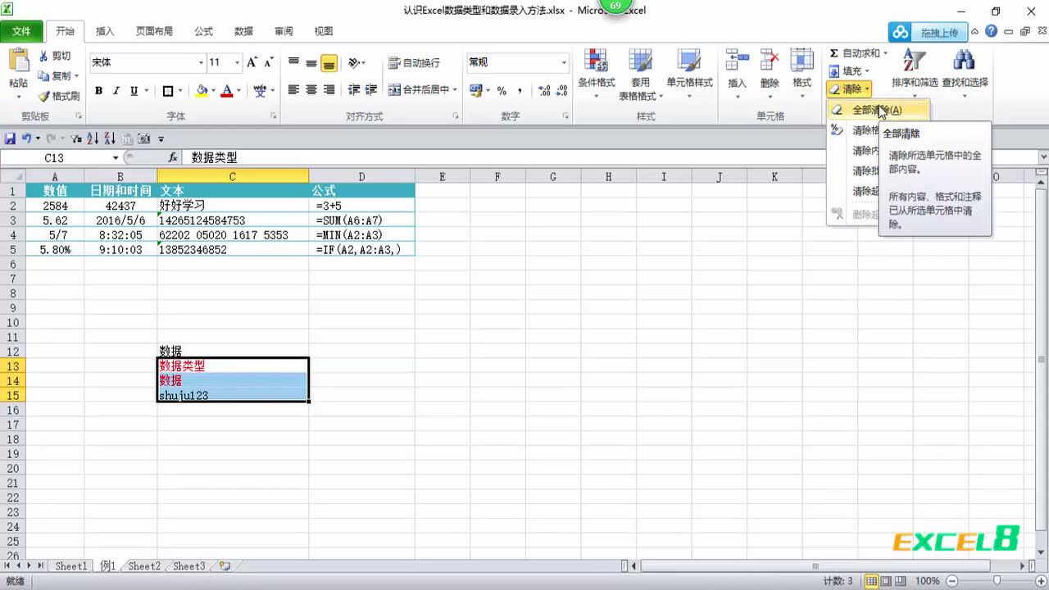Toggle Italic formatting
Screen dimensions: 1049x590
[116, 91]
